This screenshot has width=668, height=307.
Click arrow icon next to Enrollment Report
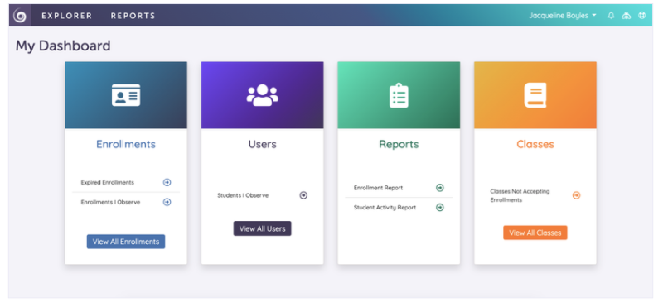coord(439,188)
